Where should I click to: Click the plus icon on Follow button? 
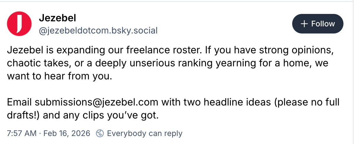(304, 24)
